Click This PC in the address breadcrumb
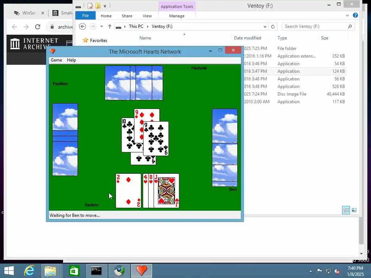The height and width of the screenshot is (278, 371). click(x=136, y=26)
